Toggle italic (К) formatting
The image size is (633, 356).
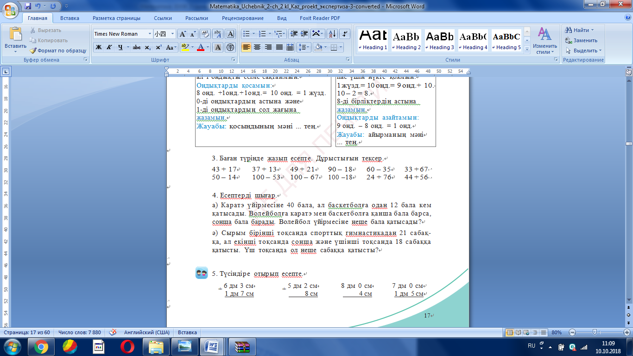pyautogui.click(x=109, y=47)
